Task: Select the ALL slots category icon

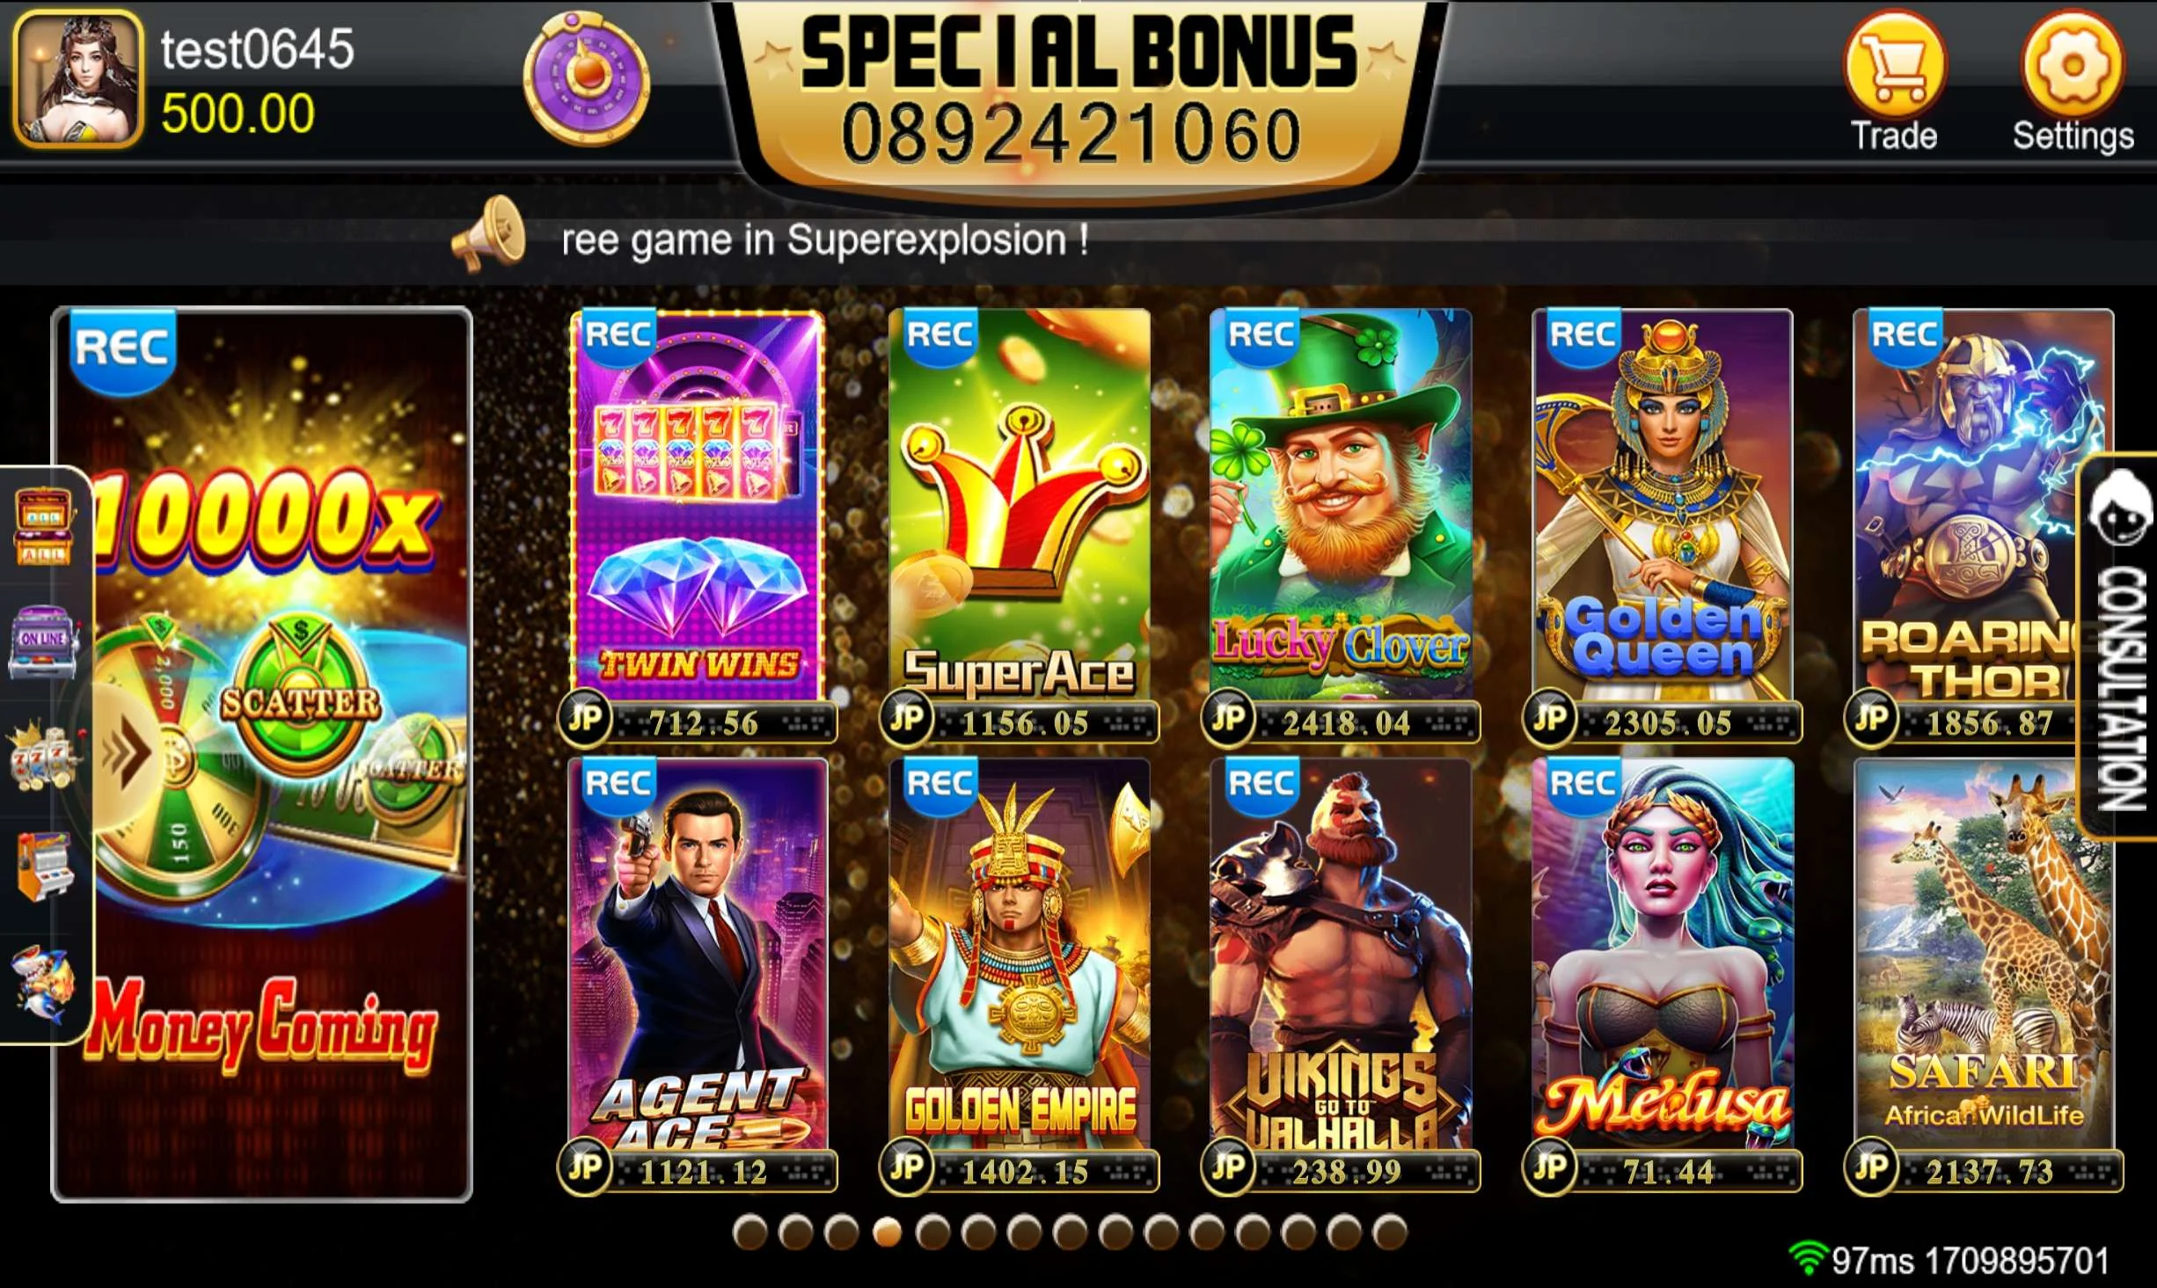Action: [x=42, y=525]
